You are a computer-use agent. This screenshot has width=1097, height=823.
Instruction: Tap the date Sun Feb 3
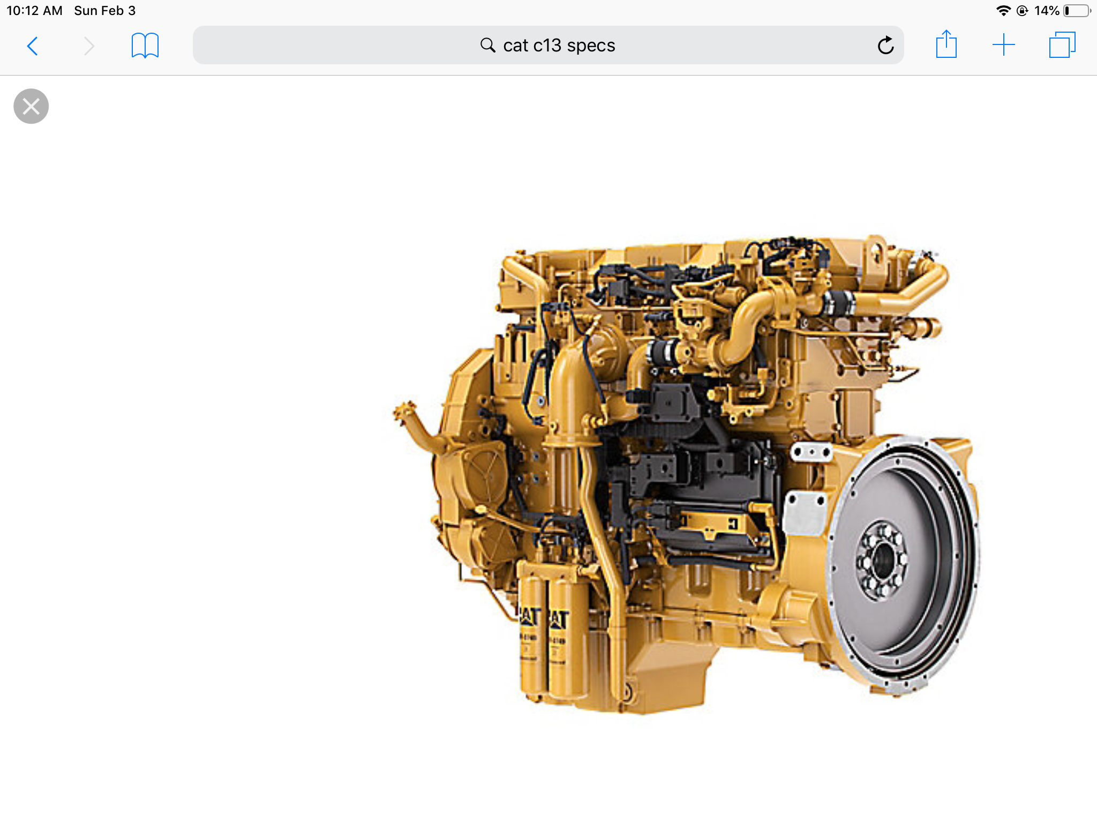105,10
